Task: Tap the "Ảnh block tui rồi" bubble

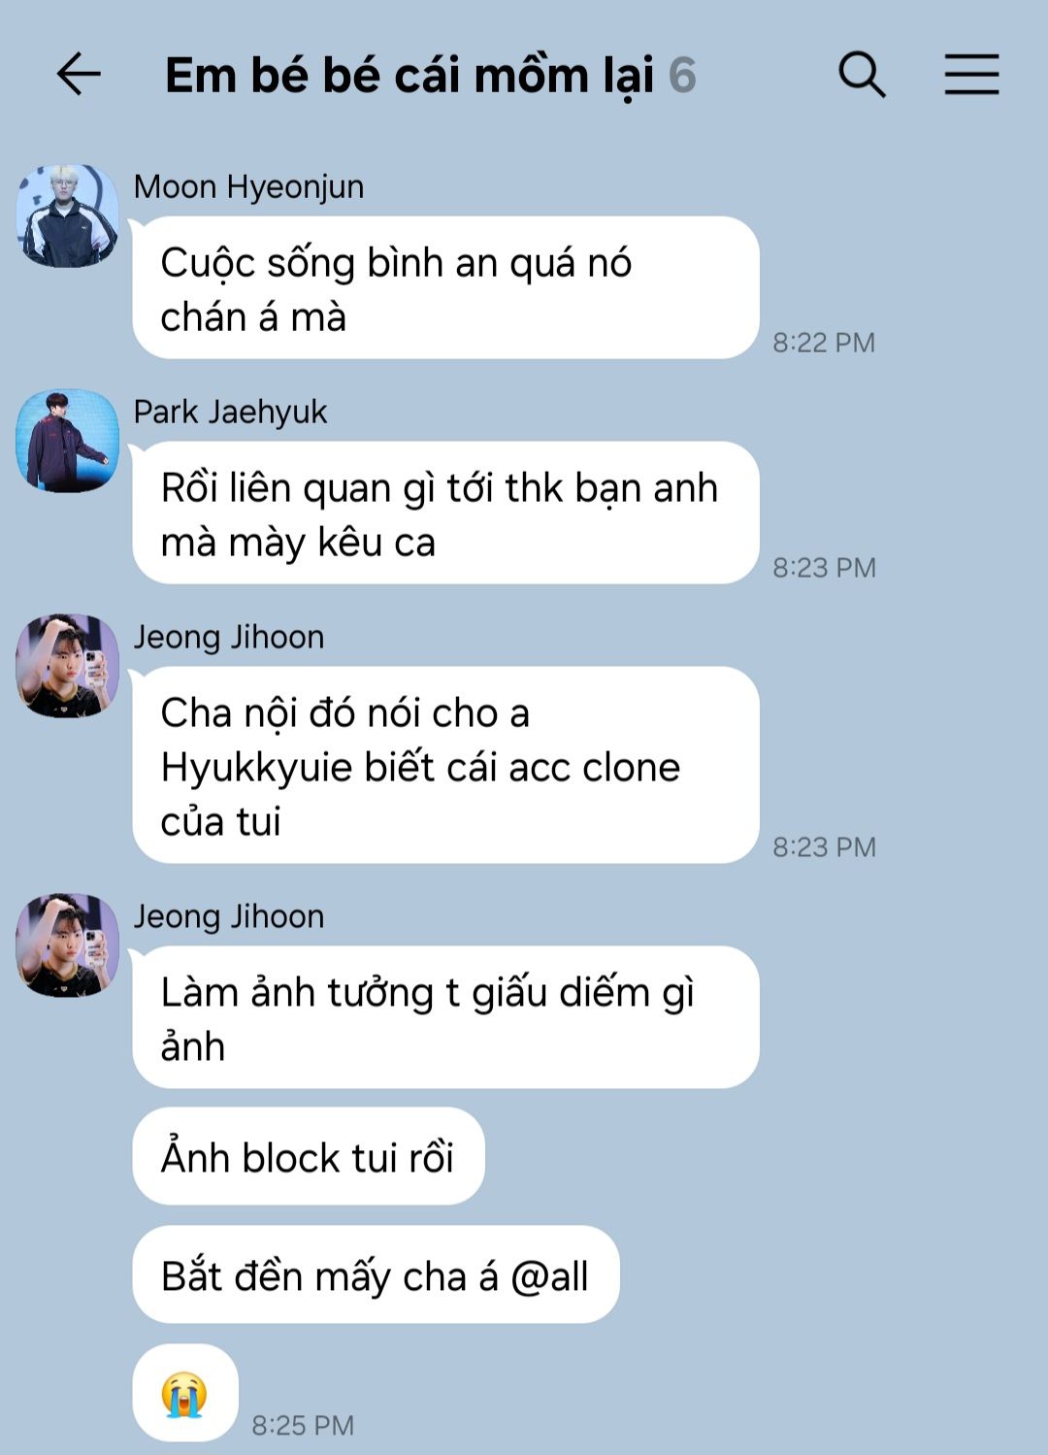Action: tap(309, 1157)
